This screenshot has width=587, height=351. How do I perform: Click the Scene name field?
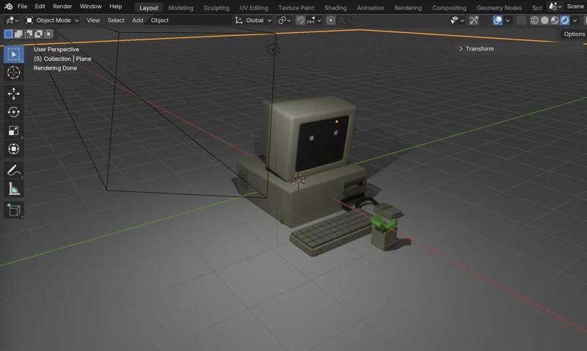tap(575, 7)
